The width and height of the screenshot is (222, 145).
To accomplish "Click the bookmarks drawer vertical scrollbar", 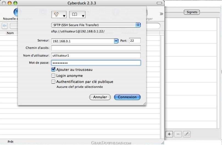I will 218,73.
